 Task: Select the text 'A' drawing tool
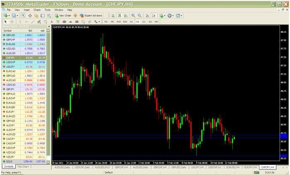coord(52,22)
